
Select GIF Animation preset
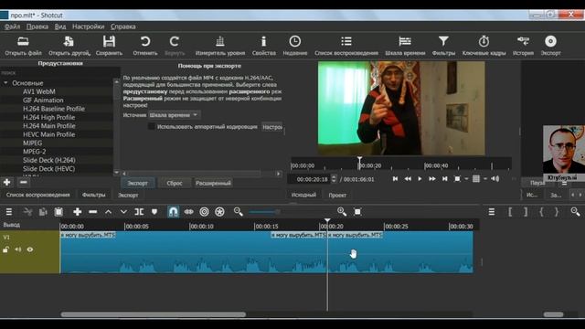click(x=43, y=100)
